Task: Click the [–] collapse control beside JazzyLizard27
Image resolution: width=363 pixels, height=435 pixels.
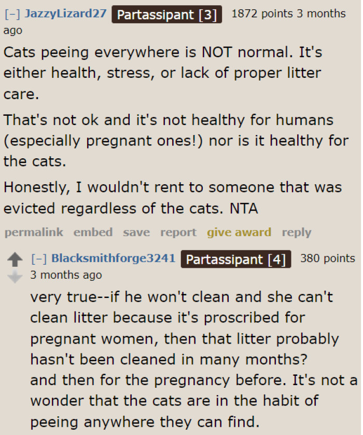Action: point(10,14)
